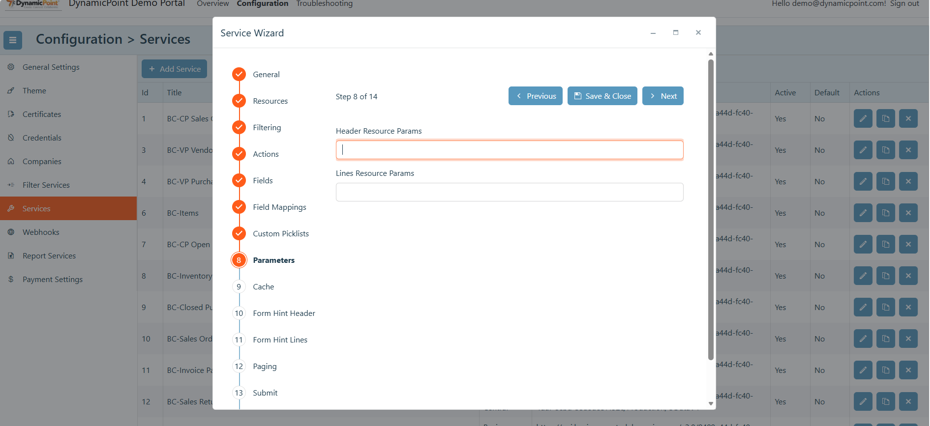
Task: Delete the BC-CP Sales row service
Action: click(x=908, y=118)
